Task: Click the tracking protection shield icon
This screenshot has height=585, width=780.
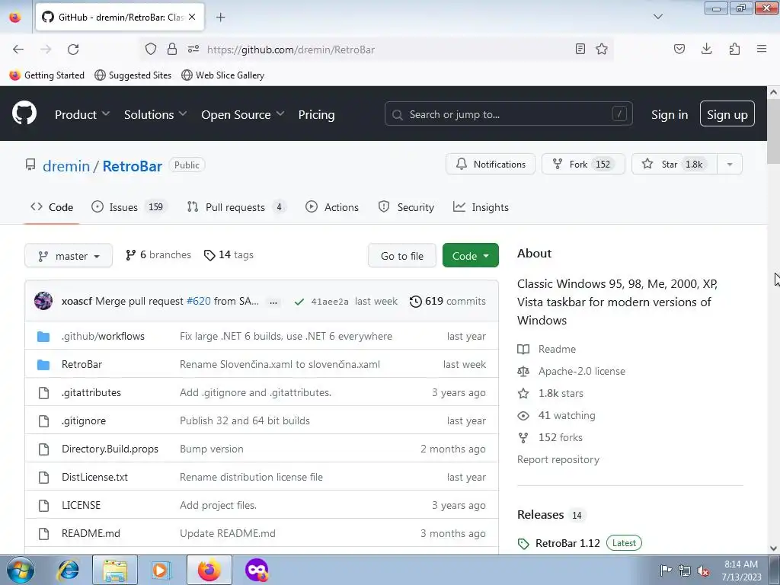Action: (151, 49)
